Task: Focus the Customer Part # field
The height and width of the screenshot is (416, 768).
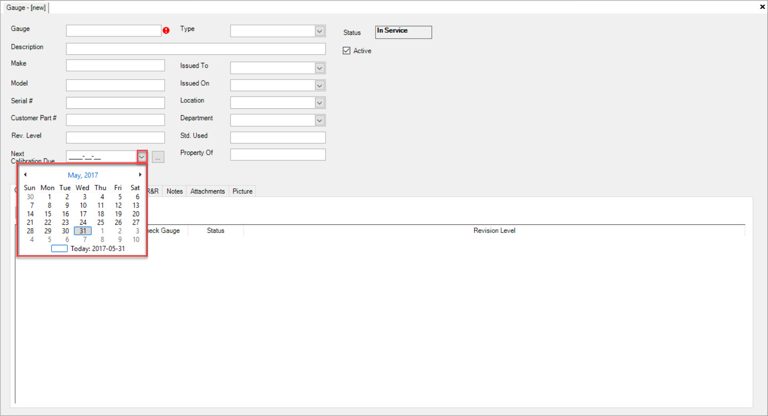Action: point(115,120)
